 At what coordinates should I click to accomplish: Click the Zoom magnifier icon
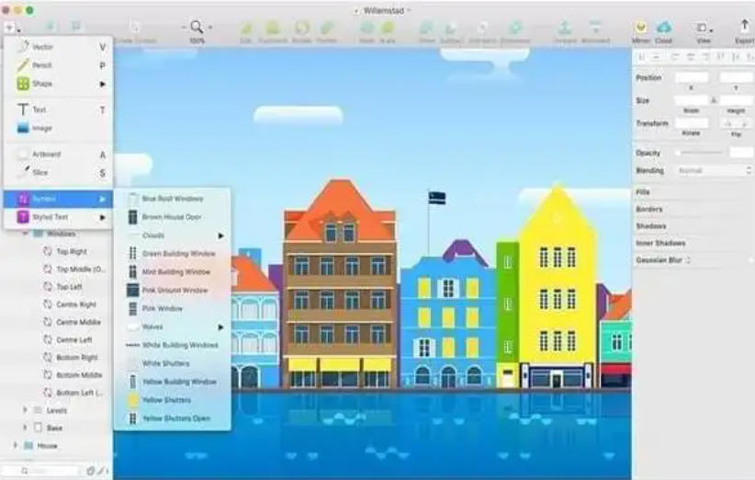click(x=197, y=28)
